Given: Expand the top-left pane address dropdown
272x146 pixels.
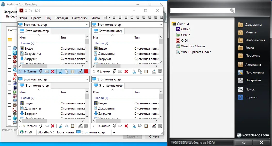Looking at the screenshot, I should [x=87, y=25].
